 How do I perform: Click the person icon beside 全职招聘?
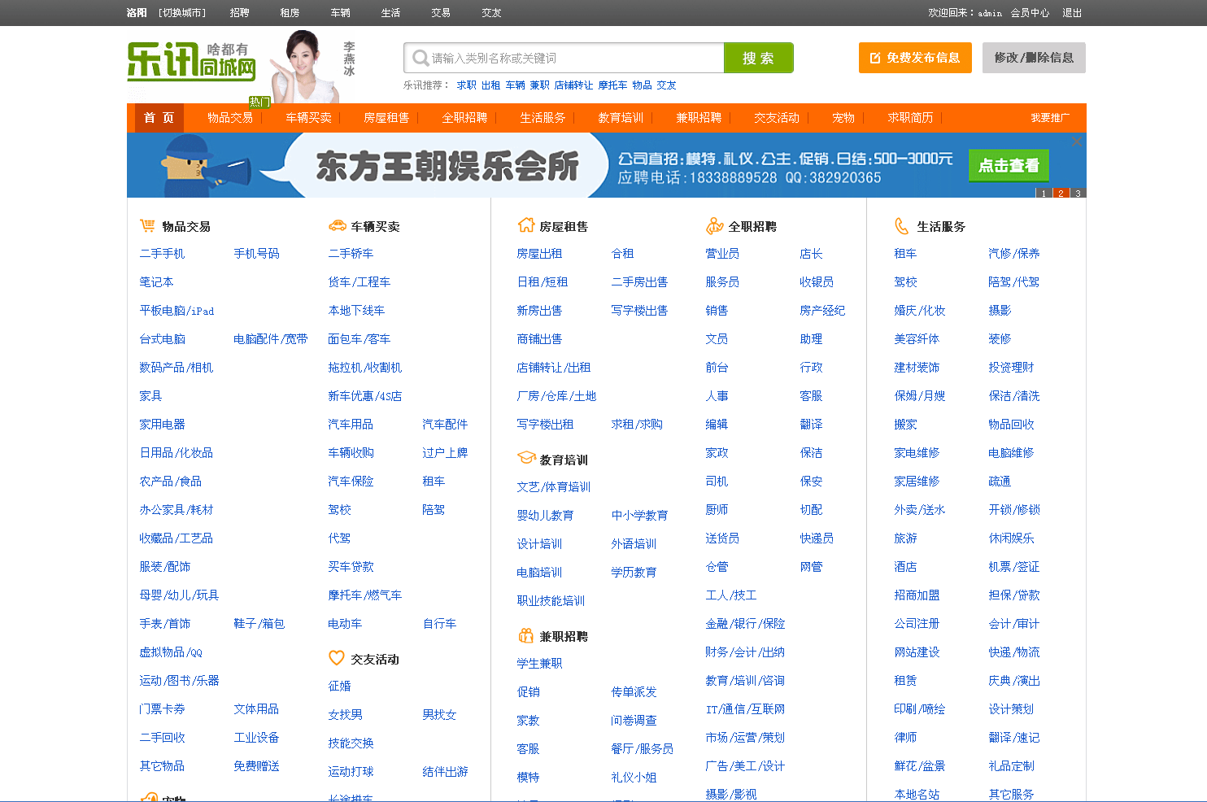click(714, 225)
